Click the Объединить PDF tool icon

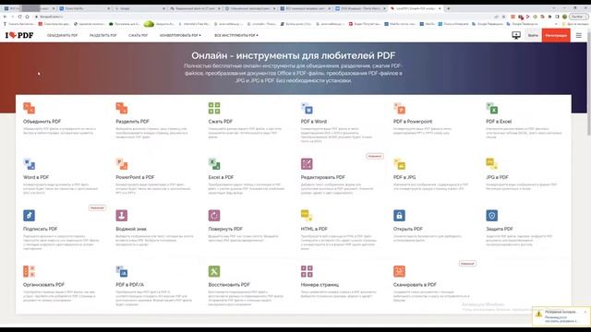click(29, 108)
